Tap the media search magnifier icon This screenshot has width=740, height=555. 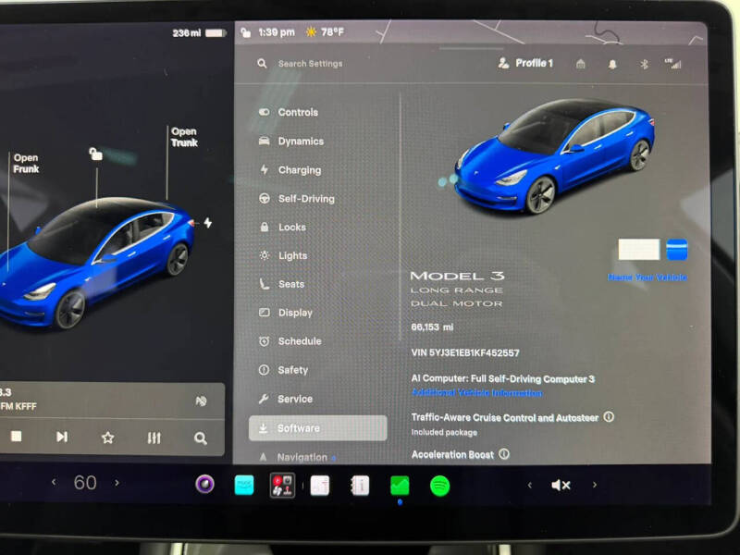[200, 438]
